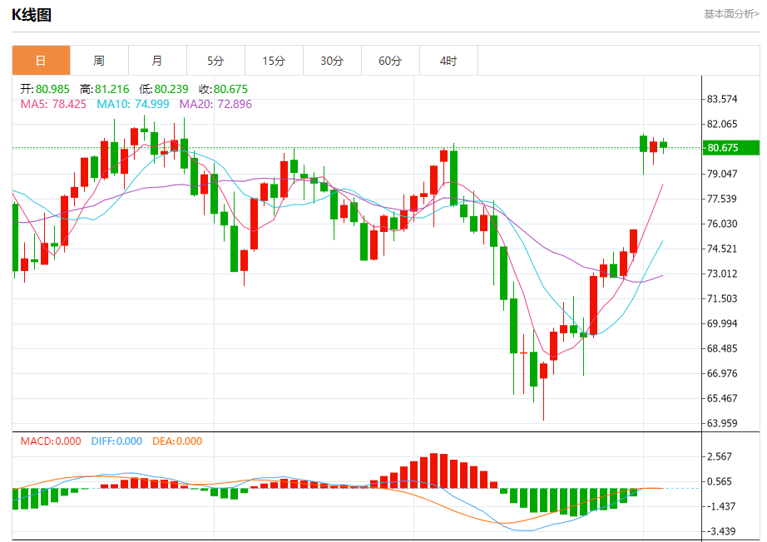Click the MACD:0.000 indicator label
Screen dimensions: 767x542
point(51,441)
